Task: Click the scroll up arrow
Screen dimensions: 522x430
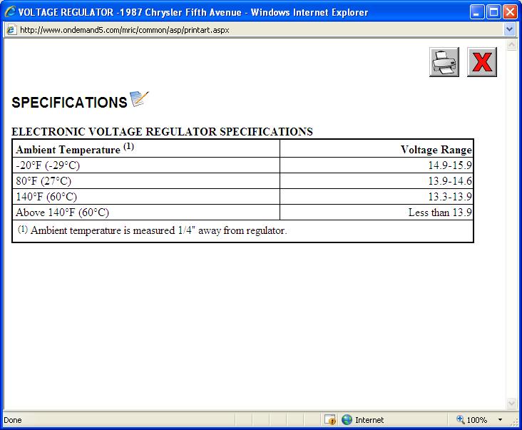Action: click(511, 45)
